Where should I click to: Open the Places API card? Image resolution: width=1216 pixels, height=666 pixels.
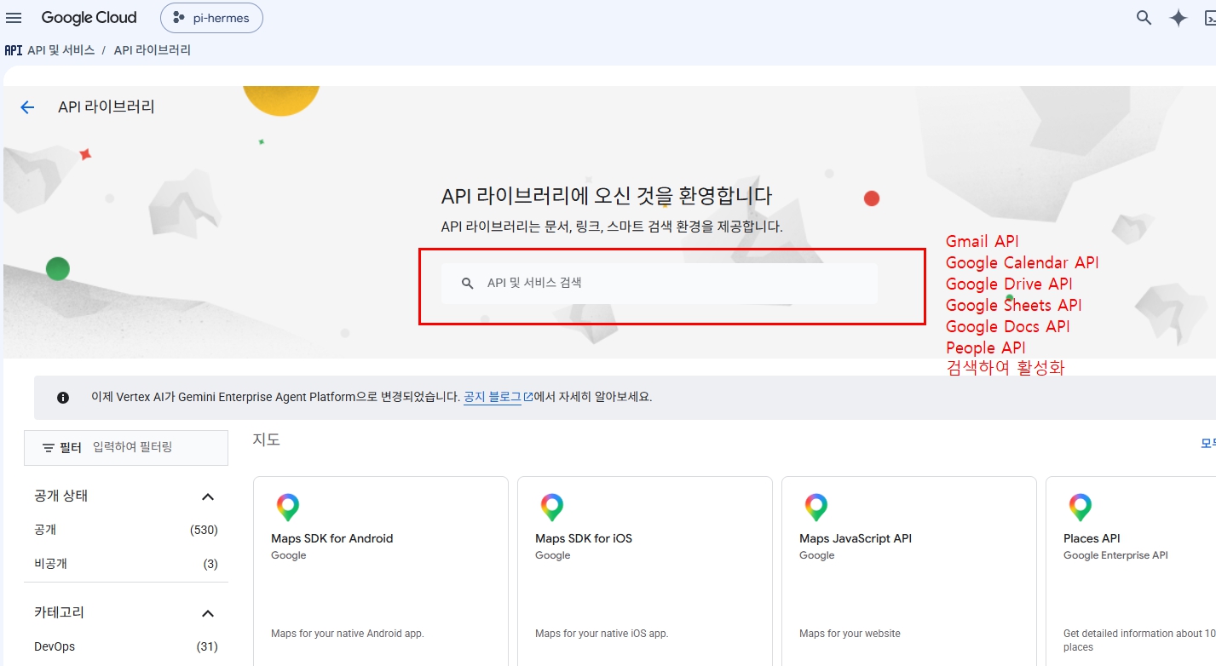point(1131,571)
